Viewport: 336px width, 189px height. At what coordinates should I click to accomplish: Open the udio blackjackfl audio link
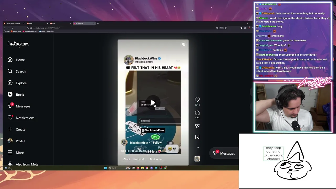[x=134, y=159]
